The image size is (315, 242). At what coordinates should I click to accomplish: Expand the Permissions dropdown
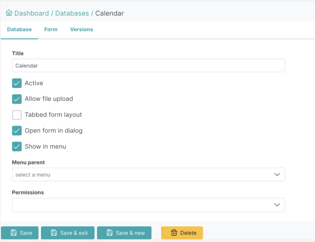pos(148,205)
